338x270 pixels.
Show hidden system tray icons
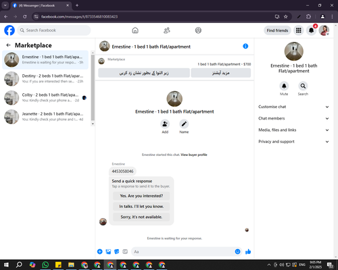(x=269, y=265)
